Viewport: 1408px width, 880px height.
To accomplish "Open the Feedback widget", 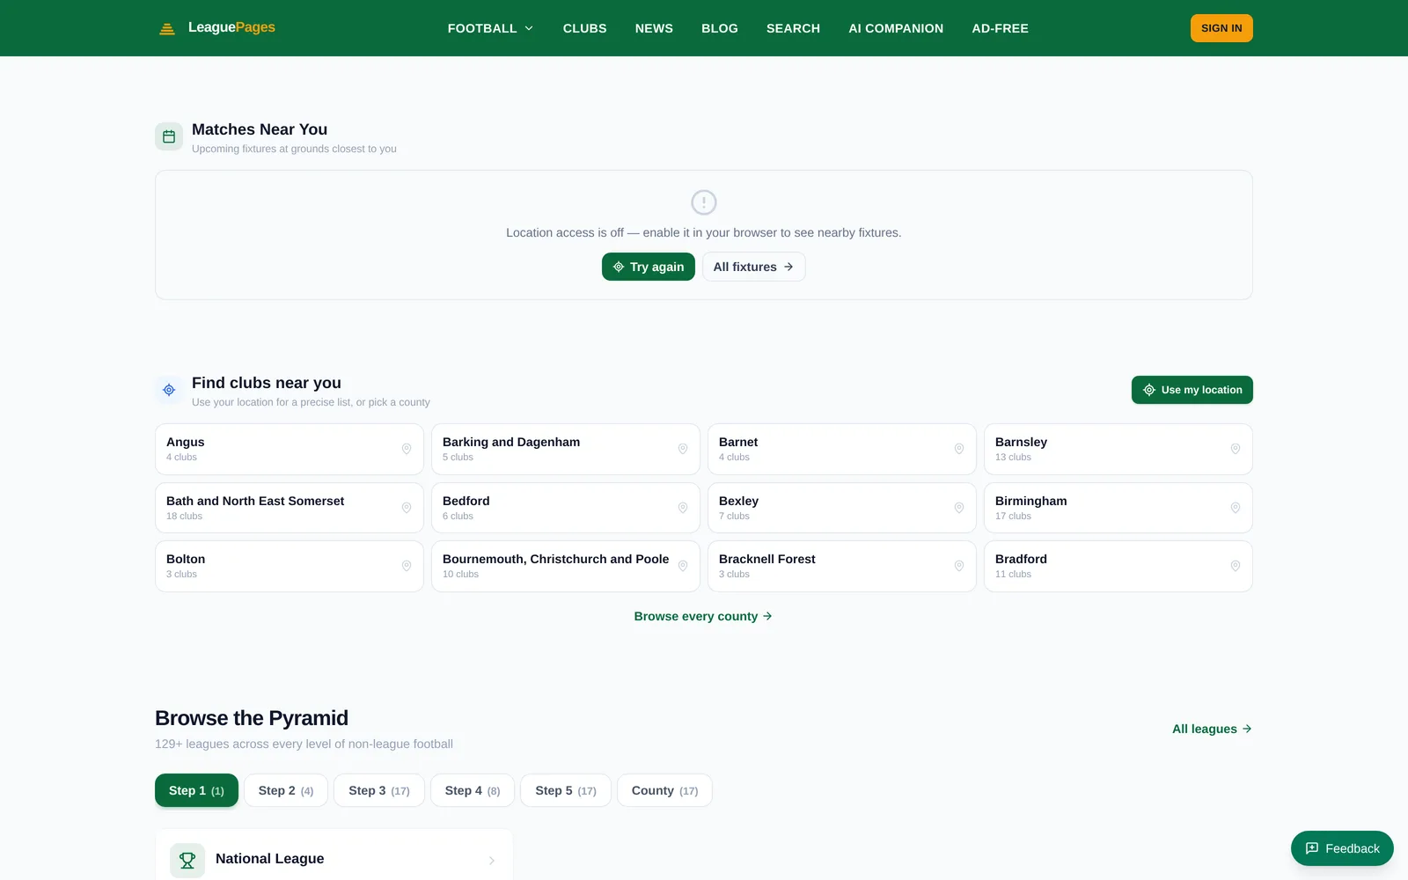I will click(1342, 848).
